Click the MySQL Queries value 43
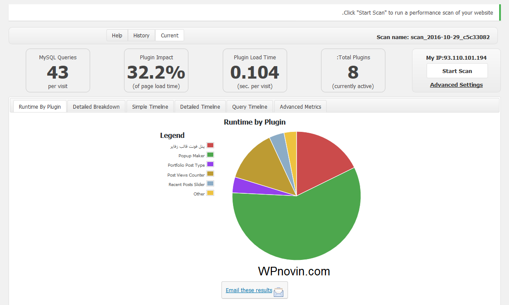The height and width of the screenshot is (305, 509). click(x=58, y=72)
